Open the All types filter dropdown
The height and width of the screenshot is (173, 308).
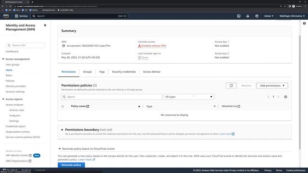189,97
